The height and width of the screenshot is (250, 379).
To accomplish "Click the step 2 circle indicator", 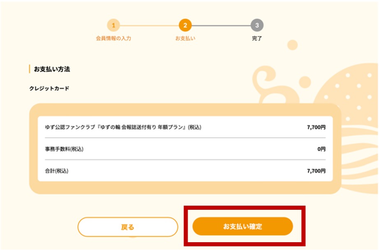I will coord(185,25).
